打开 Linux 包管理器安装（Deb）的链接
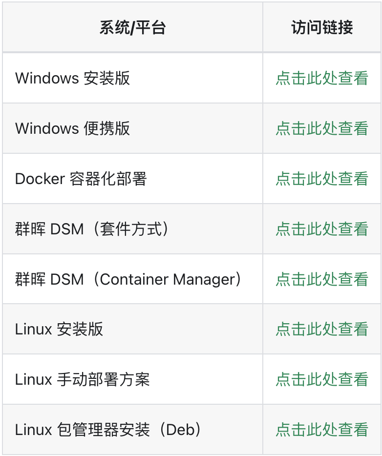This screenshot has height=456, width=382. click(x=321, y=429)
